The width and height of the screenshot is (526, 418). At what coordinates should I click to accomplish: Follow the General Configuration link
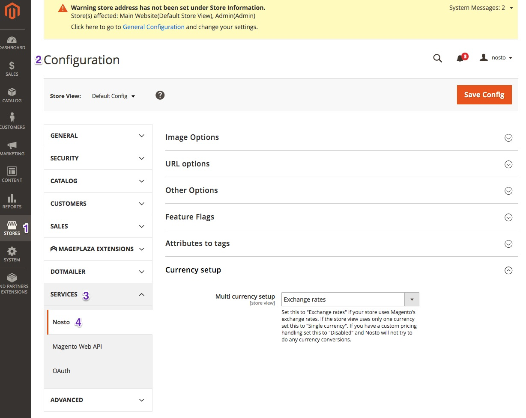(x=153, y=27)
